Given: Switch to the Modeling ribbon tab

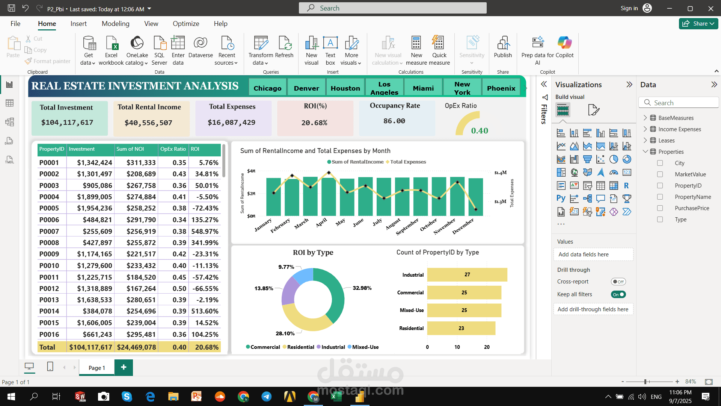Looking at the screenshot, I should pos(115,24).
